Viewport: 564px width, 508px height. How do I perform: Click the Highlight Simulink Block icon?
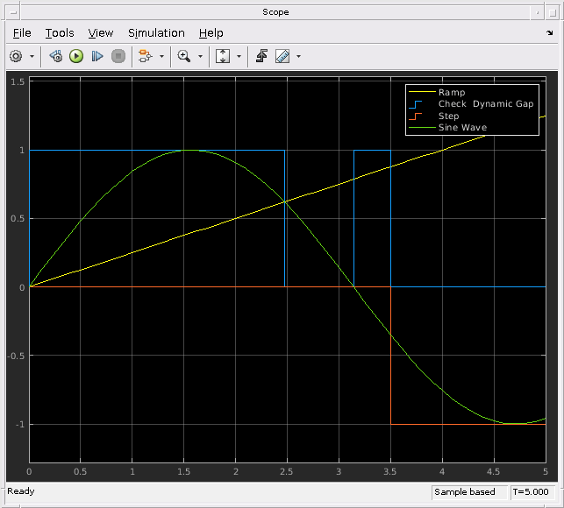click(x=146, y=56)
